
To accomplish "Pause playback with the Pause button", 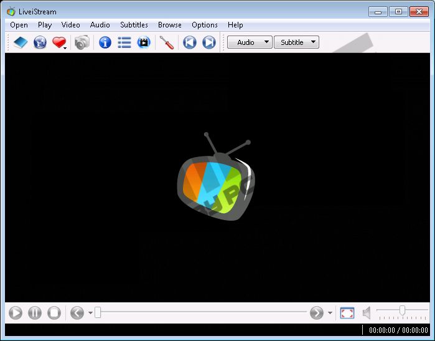I will click(x=35, y=313).
